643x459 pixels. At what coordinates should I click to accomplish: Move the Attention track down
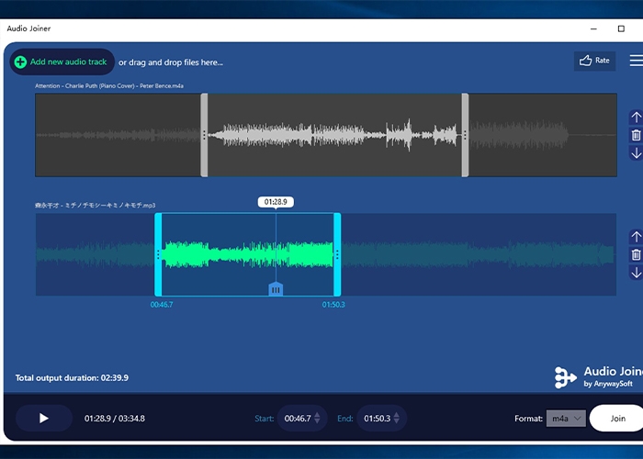pyautogui.click(x=636, y=153)
